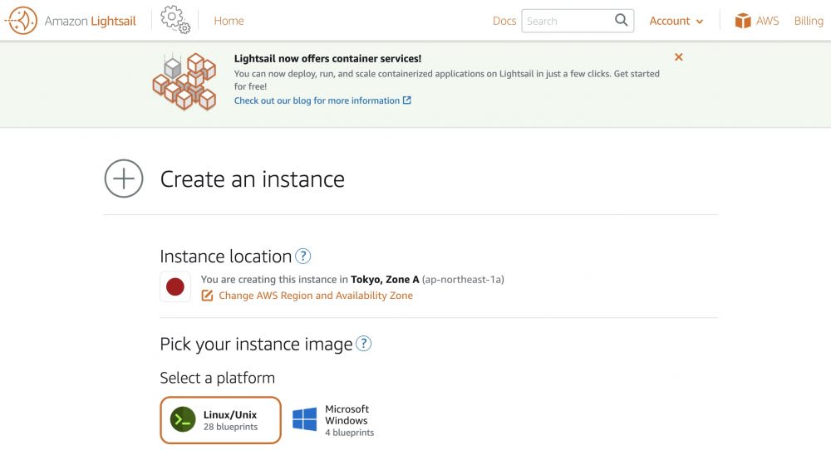
Task: Click the AWS cube icon
Action: 742,21
